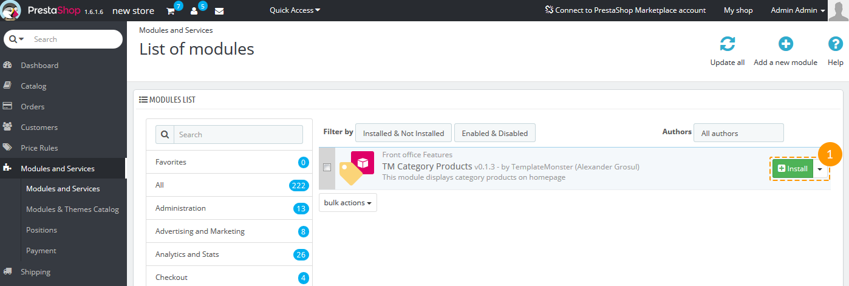
Task: Click the Update all refresh icon
Action: [728, 44]
